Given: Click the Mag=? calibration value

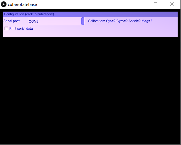Looking at the screenshot, I should coord(147,21).
